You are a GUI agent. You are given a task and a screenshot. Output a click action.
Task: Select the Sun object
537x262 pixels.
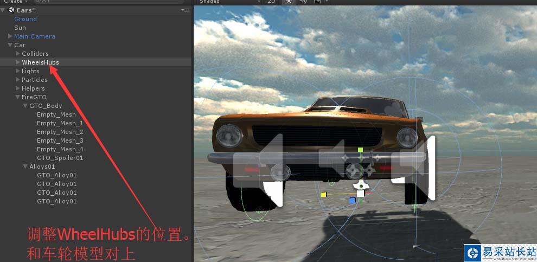tap(20, 28)
